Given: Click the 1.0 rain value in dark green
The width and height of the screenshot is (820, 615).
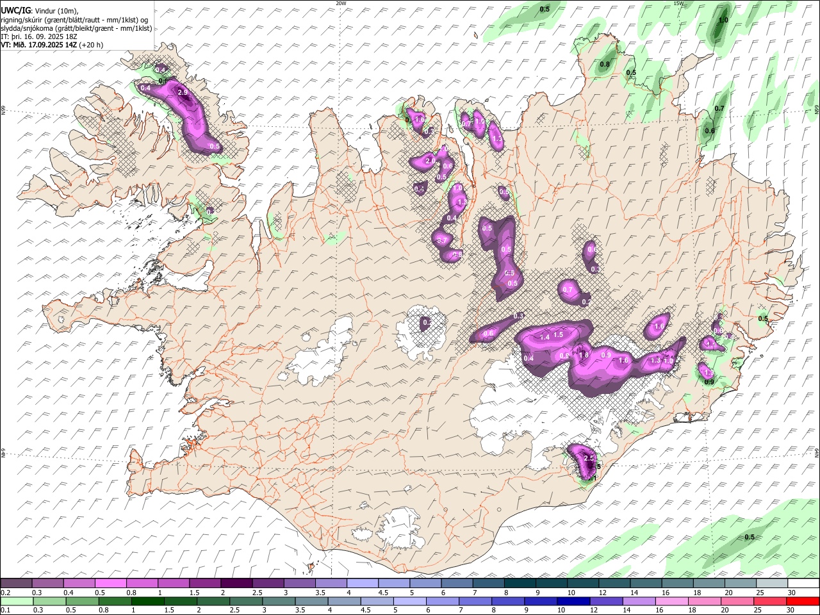Looking at the screenshot, I should click(723, 20).
